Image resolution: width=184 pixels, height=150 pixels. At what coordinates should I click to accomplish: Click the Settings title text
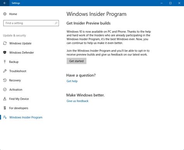16,3
